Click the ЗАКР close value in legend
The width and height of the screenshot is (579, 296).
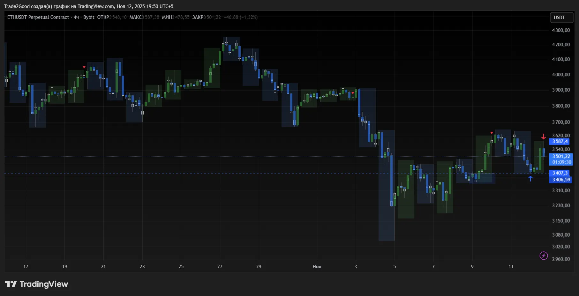point(212,17)
